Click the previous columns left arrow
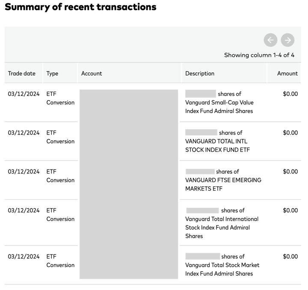The image size is (308, 290). coord(270,40)
